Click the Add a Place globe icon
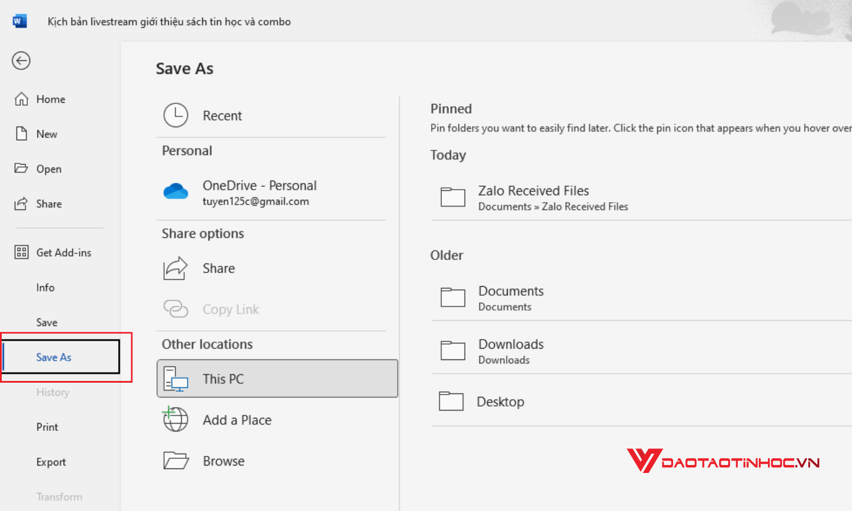 click(x=176, y=420)
